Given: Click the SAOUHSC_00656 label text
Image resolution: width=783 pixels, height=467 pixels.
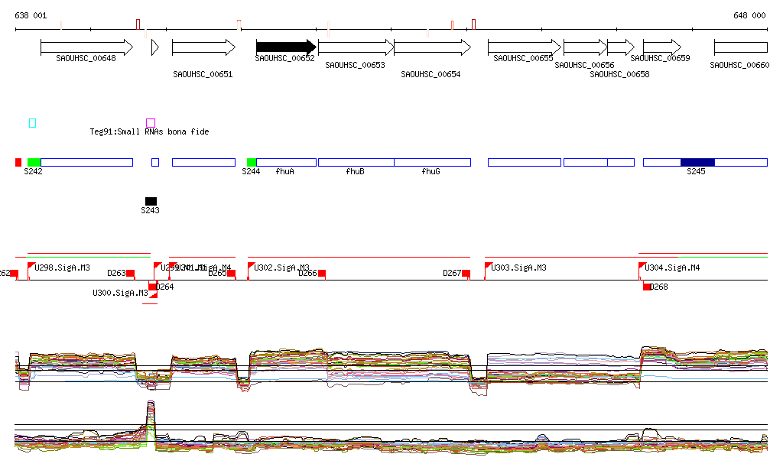Looking at the screenshot, I should [x=584, y=66].
